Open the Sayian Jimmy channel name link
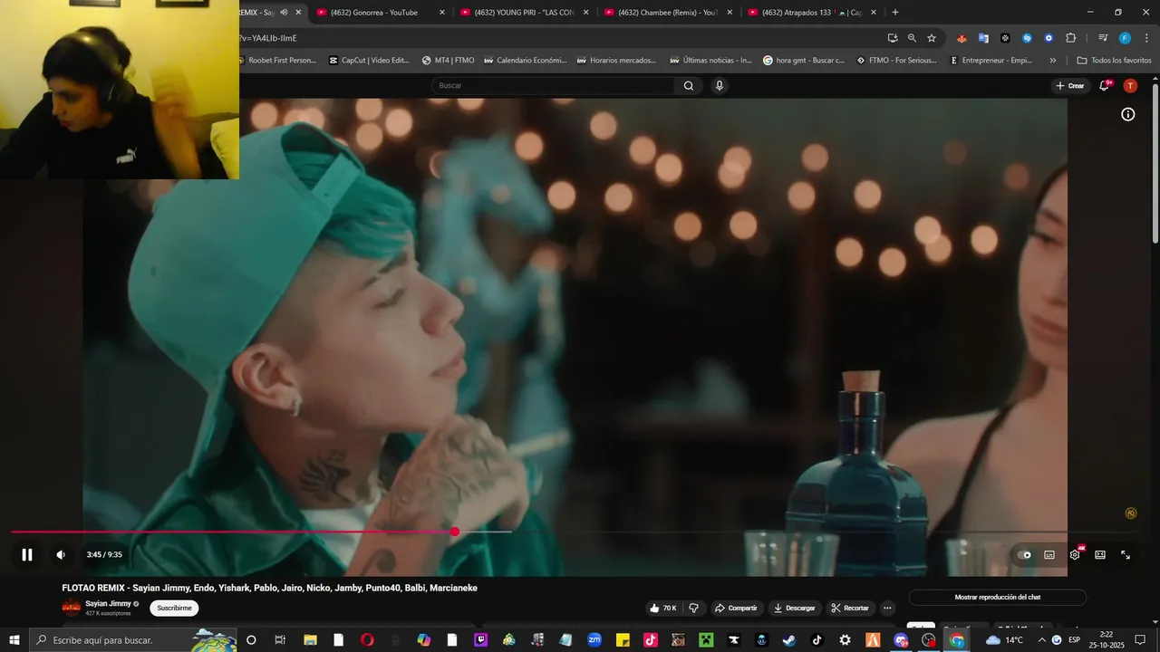 tap(108, 603)
